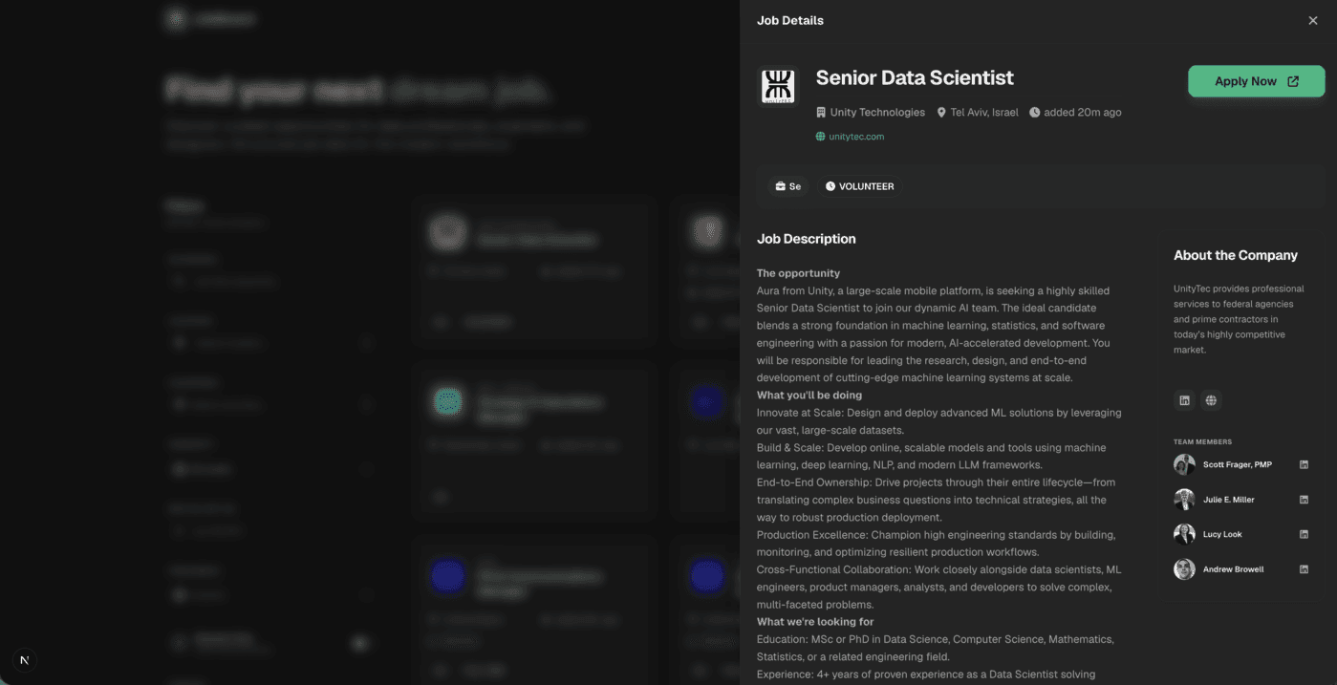Screen dimensions: 1337x685
Task: Click the What you'll be doing subheading
Action: coord(809,395)
